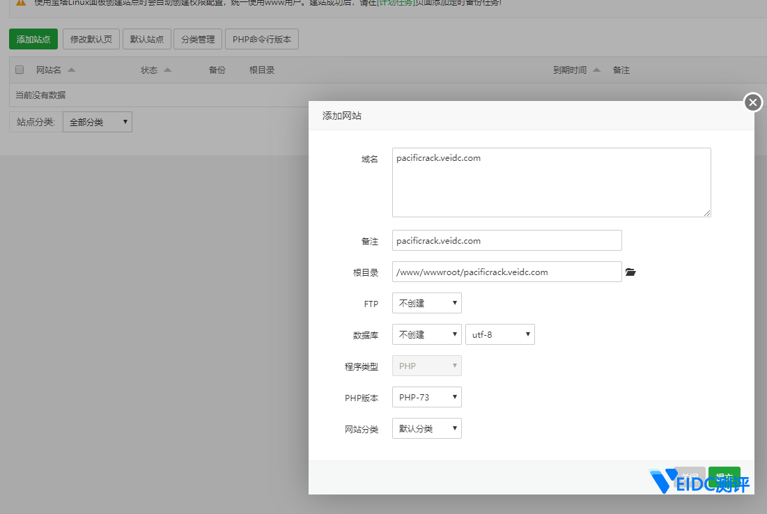Open 分类管理
767x514 pixels.
[198, 39]
